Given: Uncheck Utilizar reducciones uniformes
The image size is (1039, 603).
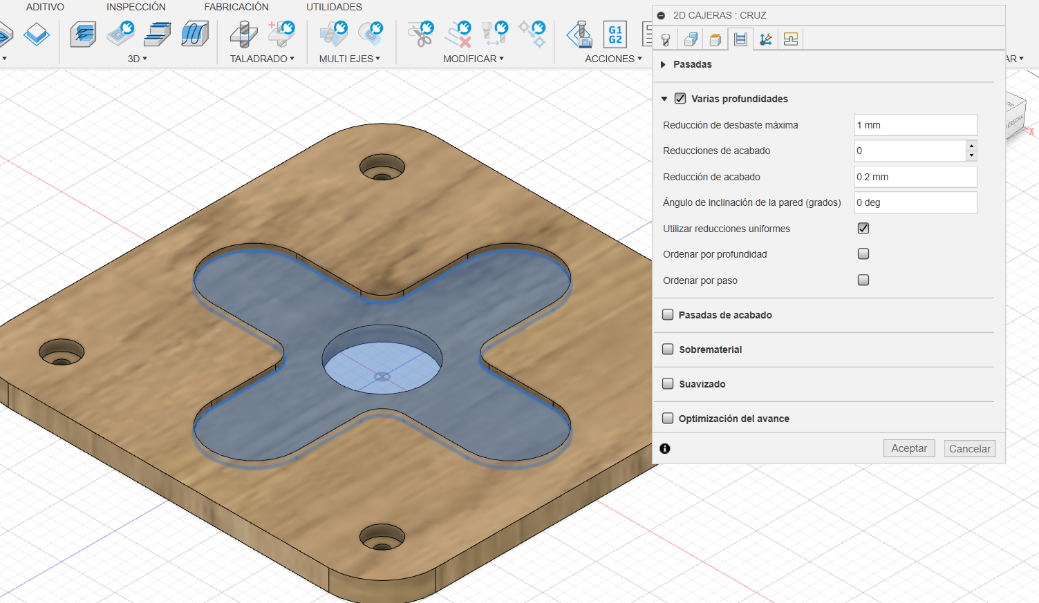Looking at the screenshot, I should 863,228.
